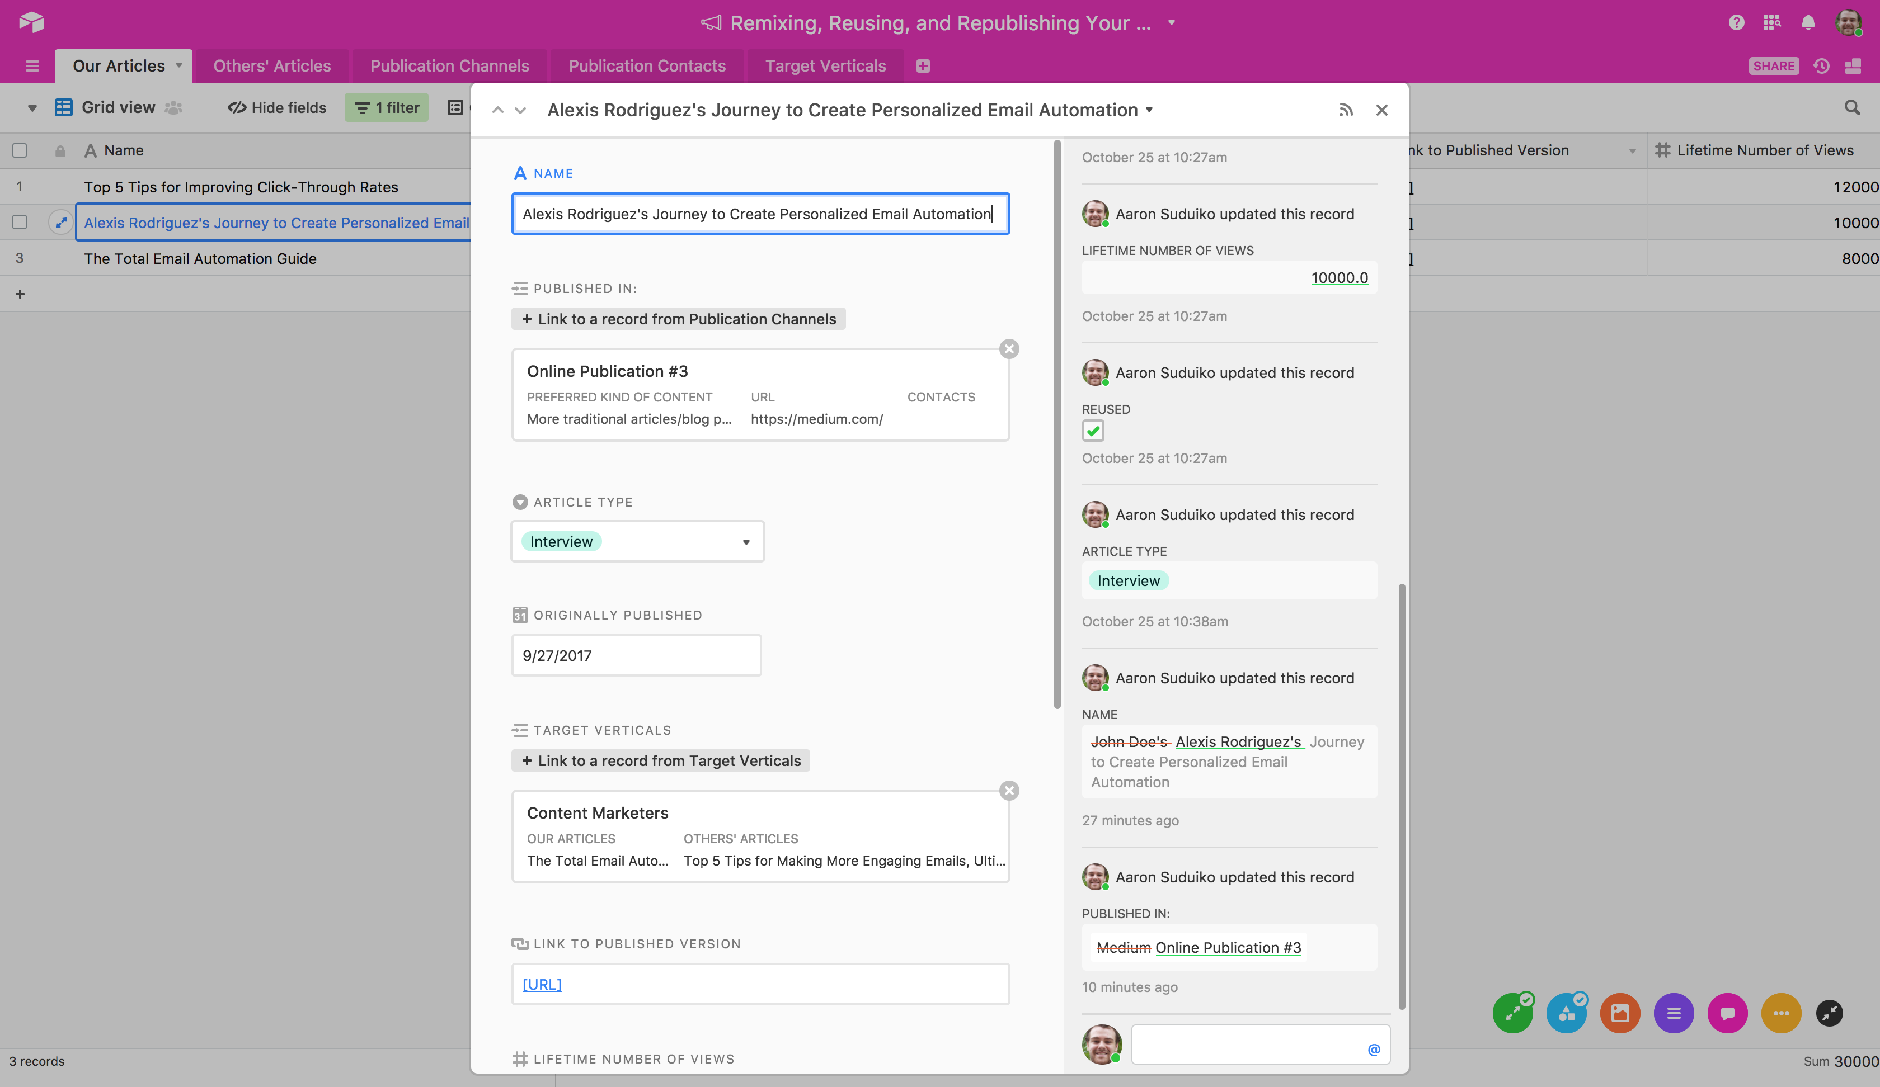Remove linked Online Publication #3 record
The height and width of the screenshot is (1087, 1880).
[x=1009, y=349]
